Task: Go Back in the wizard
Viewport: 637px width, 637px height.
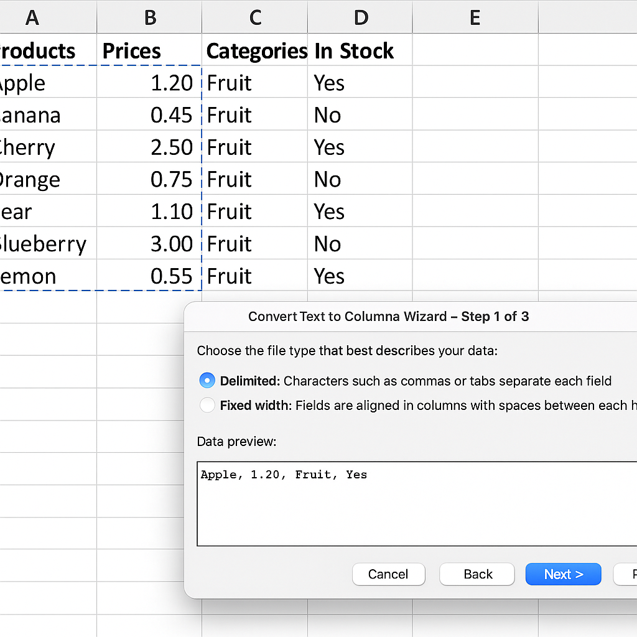Action: pos(477,574)
